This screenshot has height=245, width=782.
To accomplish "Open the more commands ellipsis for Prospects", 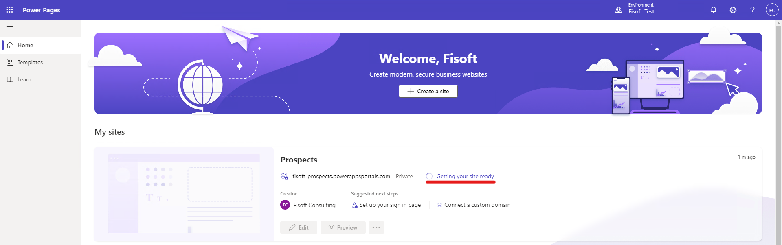I will click(376, 227).
